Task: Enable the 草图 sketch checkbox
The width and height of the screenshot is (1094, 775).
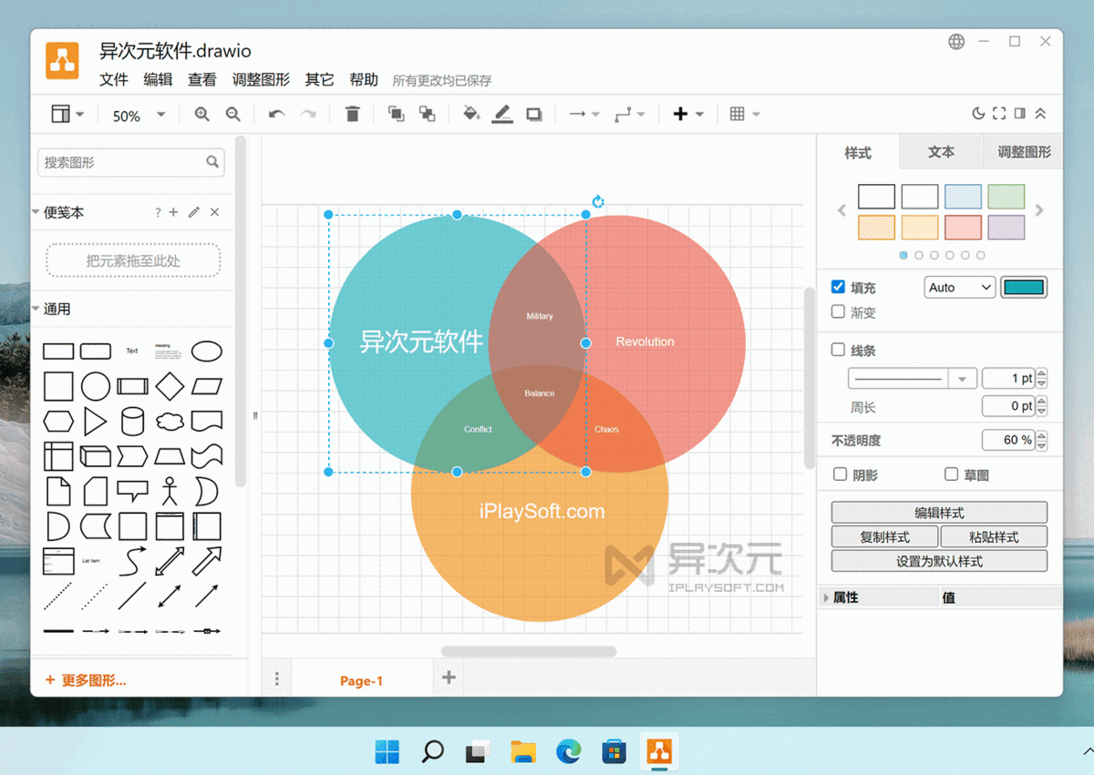Action: pyautogui.click(x=952, y=474)
